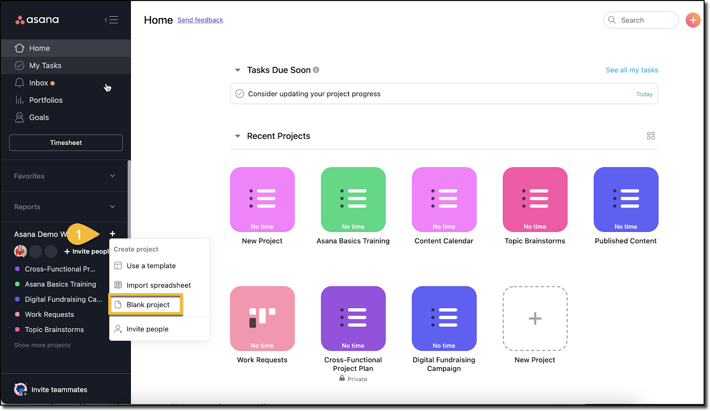Click the Portfolios bar chart icon

20,100
